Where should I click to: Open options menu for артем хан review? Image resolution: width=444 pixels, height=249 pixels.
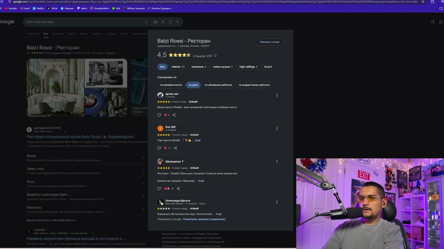click(x=277, y=95)
